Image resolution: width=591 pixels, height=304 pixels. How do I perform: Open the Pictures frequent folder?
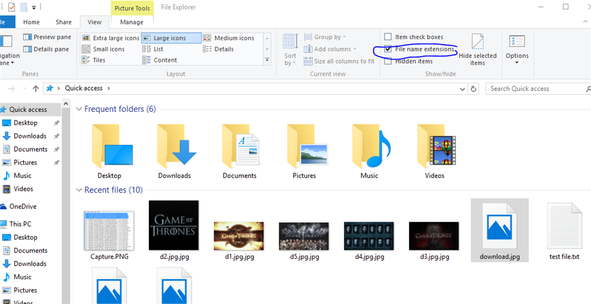click(304, 152)
